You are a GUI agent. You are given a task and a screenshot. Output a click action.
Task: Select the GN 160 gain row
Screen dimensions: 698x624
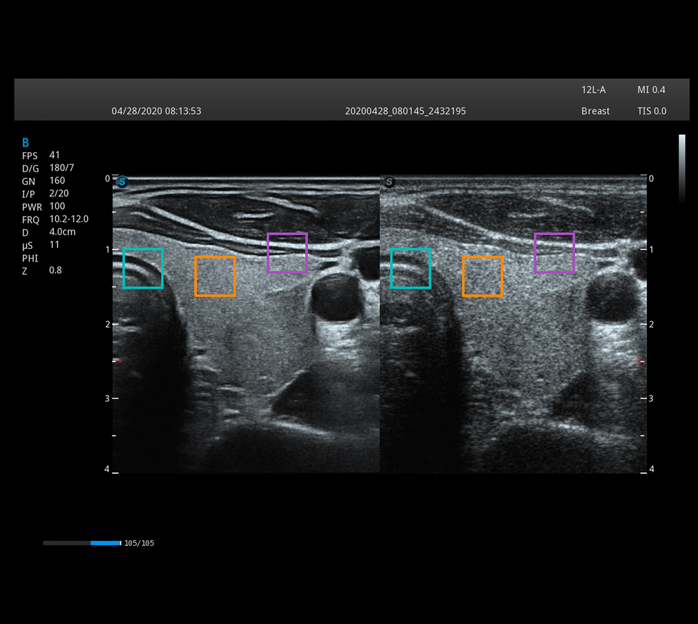tap(44, 181)
